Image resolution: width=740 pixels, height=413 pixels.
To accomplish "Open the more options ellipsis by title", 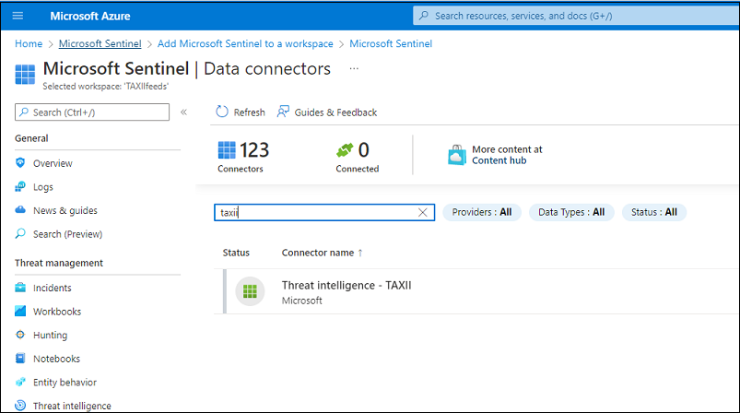I will tap(354, 69).
